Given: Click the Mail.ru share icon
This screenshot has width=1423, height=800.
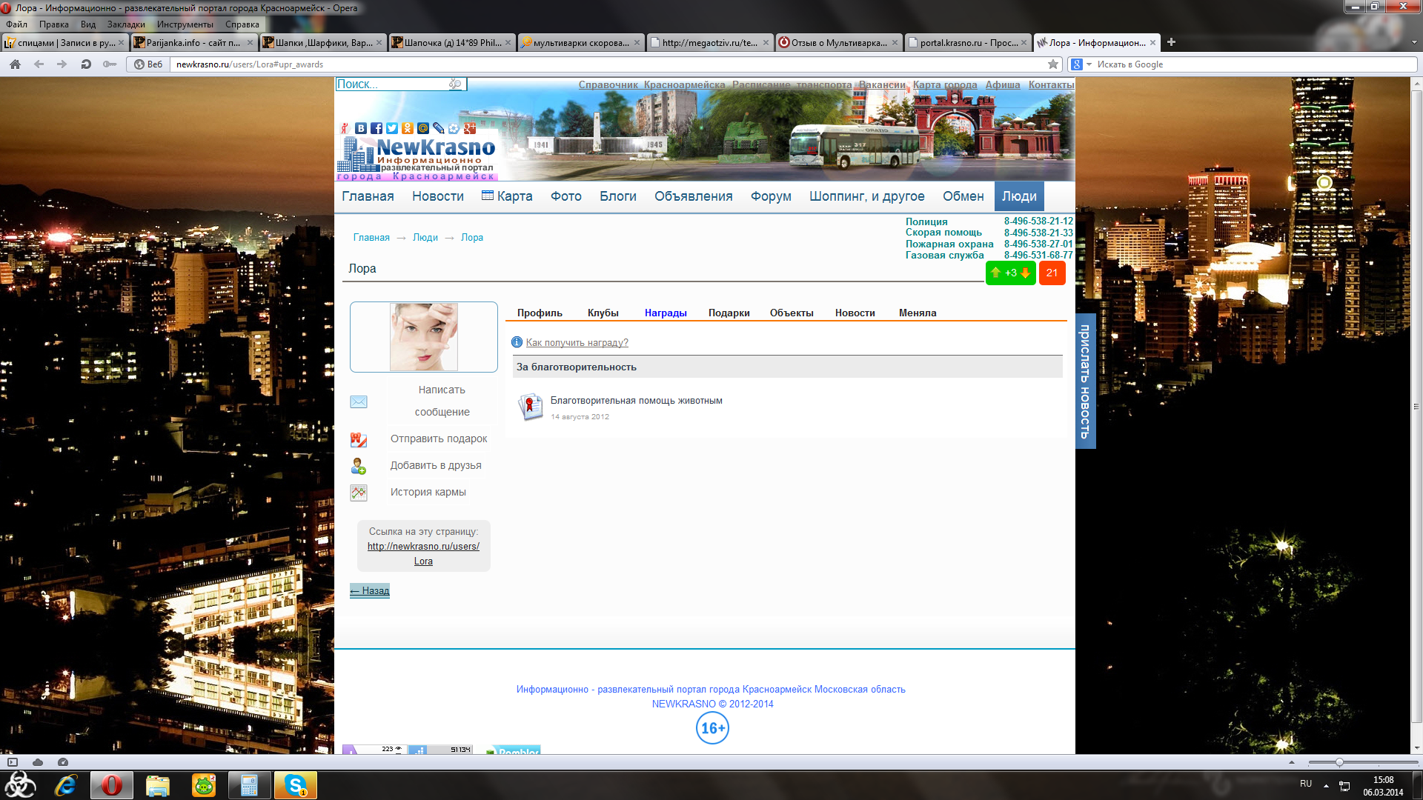Looking at the screenshot, I should click(423, 128).
